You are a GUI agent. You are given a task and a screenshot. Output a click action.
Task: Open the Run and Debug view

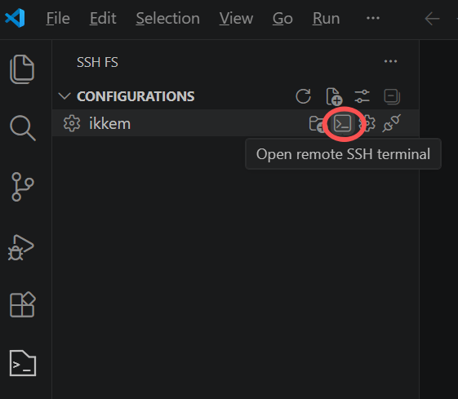[x=20, y=247]
